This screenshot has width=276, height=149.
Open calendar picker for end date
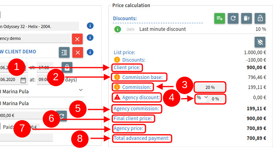(23, 80)
